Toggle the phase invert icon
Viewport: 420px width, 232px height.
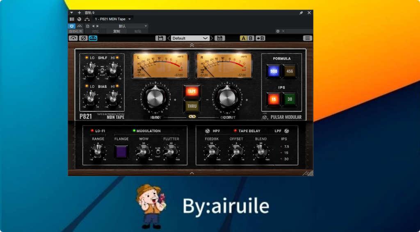[x=83, y=38]
